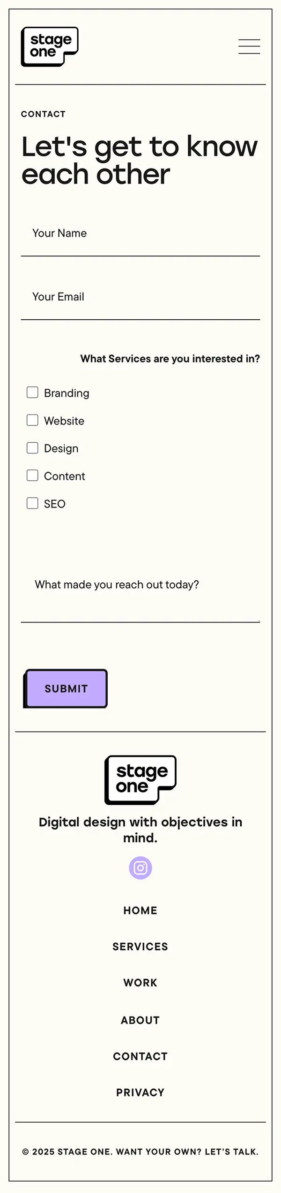The width and height of the screenshot is (281, 1193).
Task: Click the Stage One logo in the header
Action: pyautogui.click(x=50, y=46)
